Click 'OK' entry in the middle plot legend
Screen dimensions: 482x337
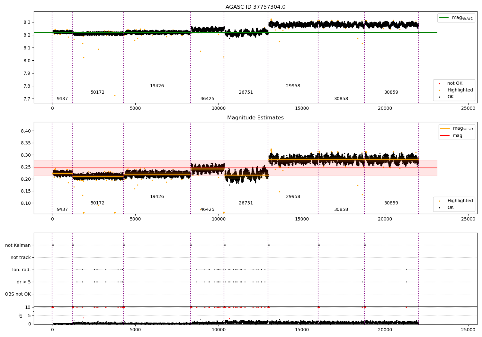(451, 208)
